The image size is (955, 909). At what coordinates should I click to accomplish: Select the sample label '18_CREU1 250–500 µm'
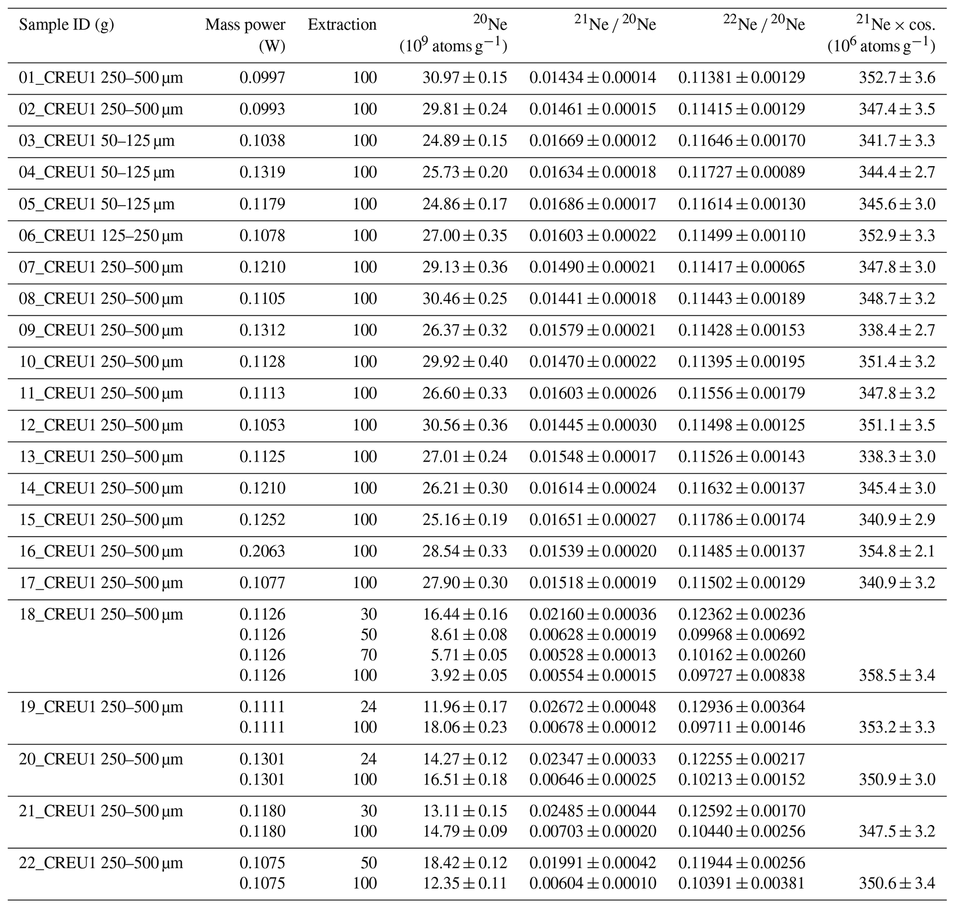[101, 614]
